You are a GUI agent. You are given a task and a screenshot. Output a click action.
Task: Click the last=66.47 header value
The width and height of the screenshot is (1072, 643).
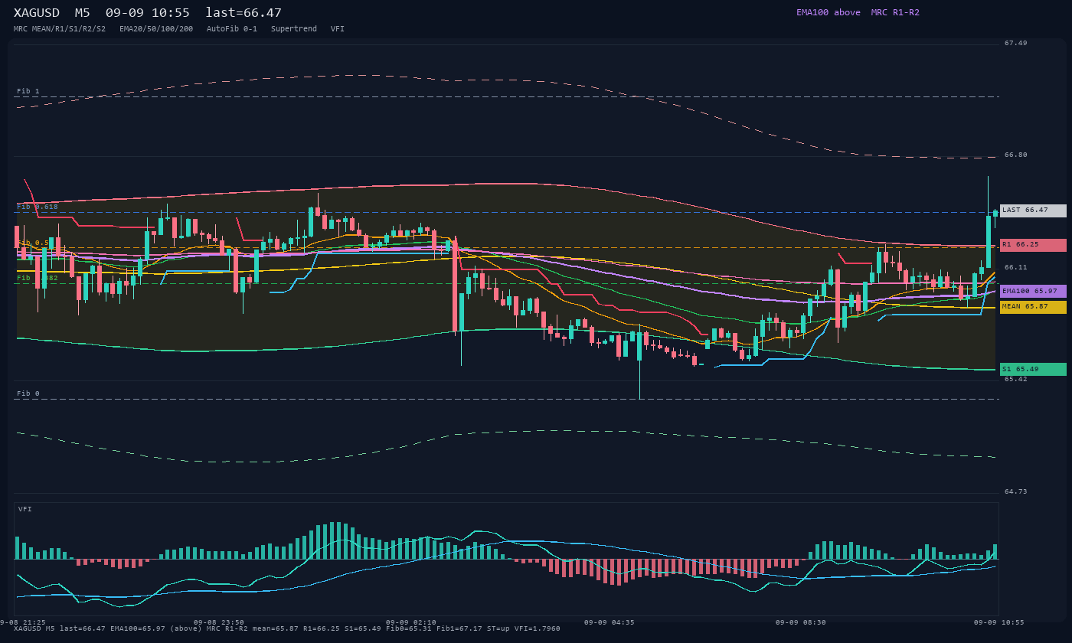tap(243, 13)
